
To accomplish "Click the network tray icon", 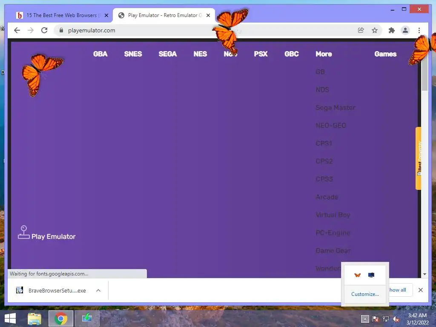I will [386, 319].
